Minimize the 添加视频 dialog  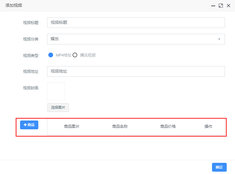(x=213, y=6)
